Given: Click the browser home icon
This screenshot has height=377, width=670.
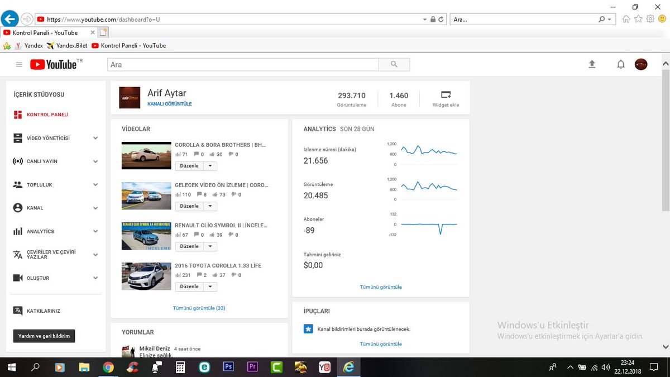Looking at the screenshot, I should pos(626,19).
